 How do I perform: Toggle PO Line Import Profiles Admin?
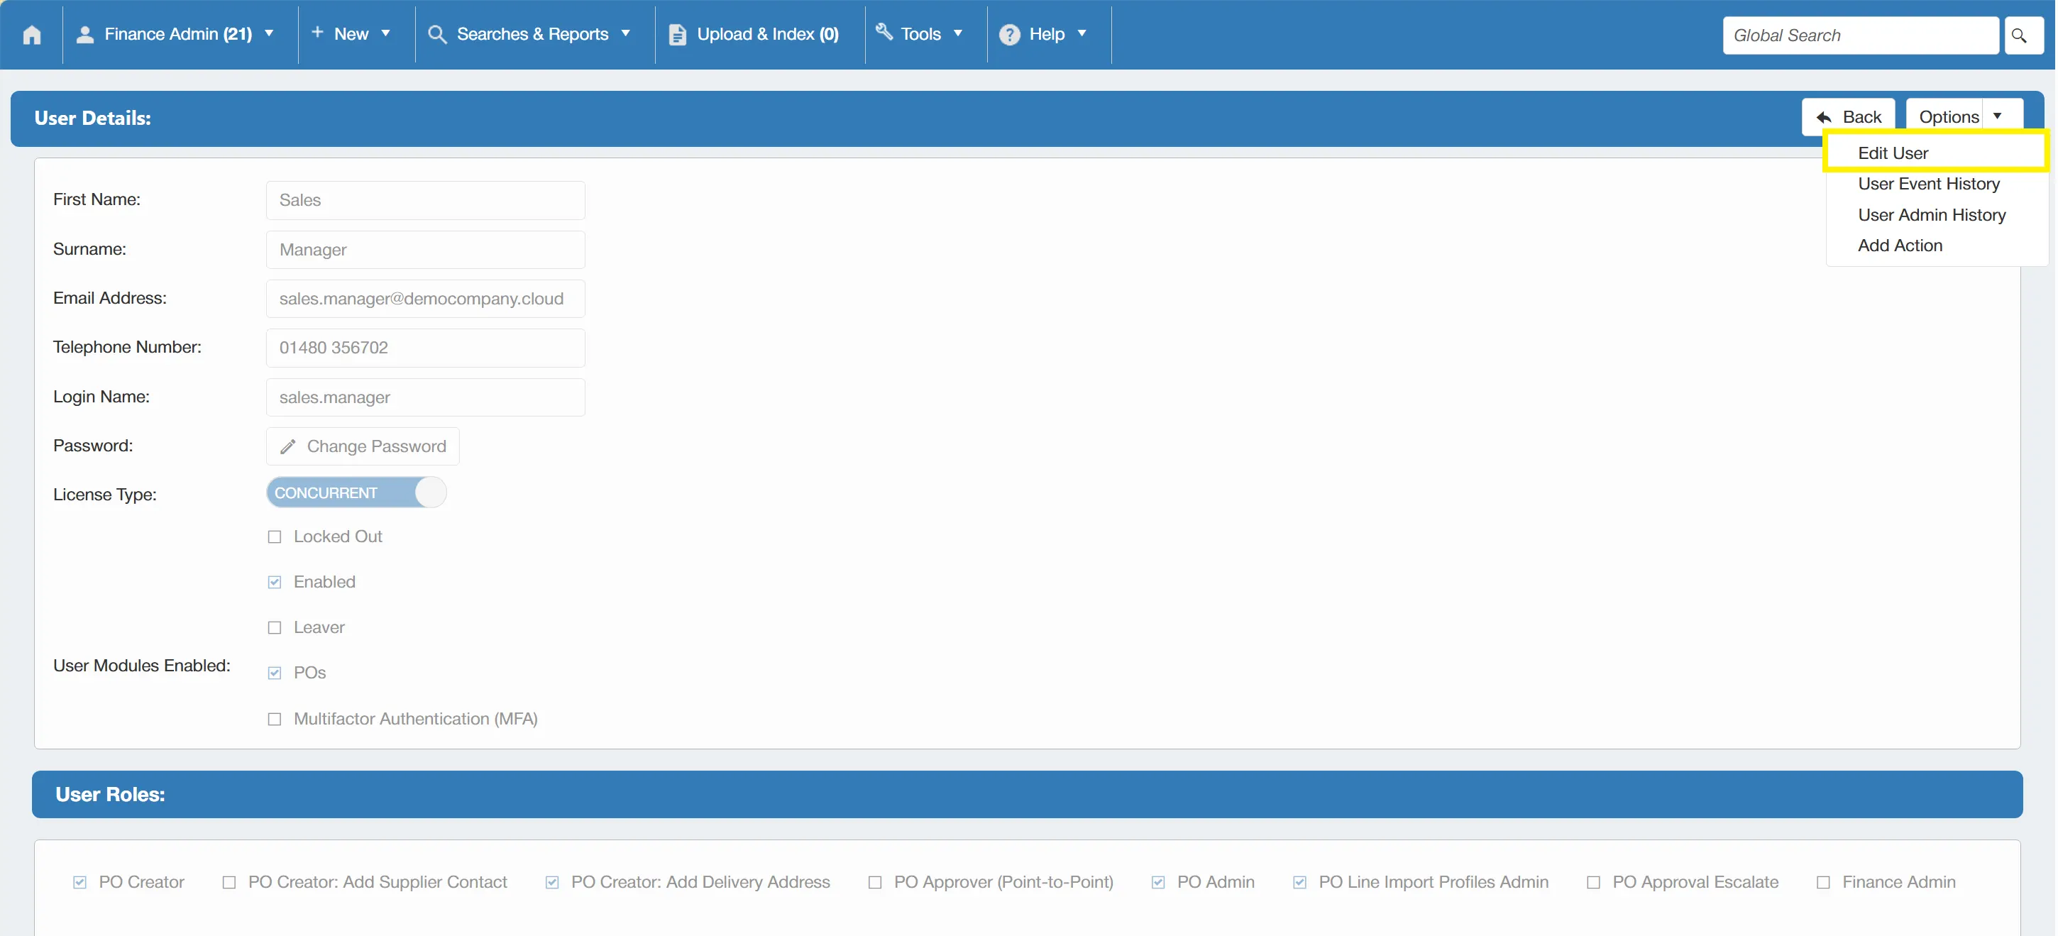pyautogui.click(x=1300, y=883)
